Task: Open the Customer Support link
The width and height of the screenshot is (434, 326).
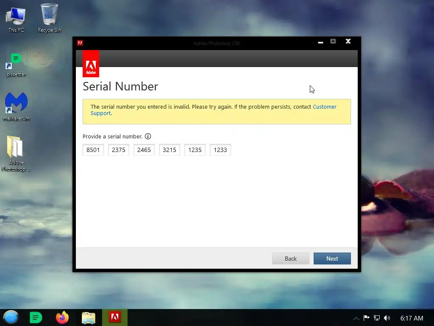Action: tap(324, 107)
